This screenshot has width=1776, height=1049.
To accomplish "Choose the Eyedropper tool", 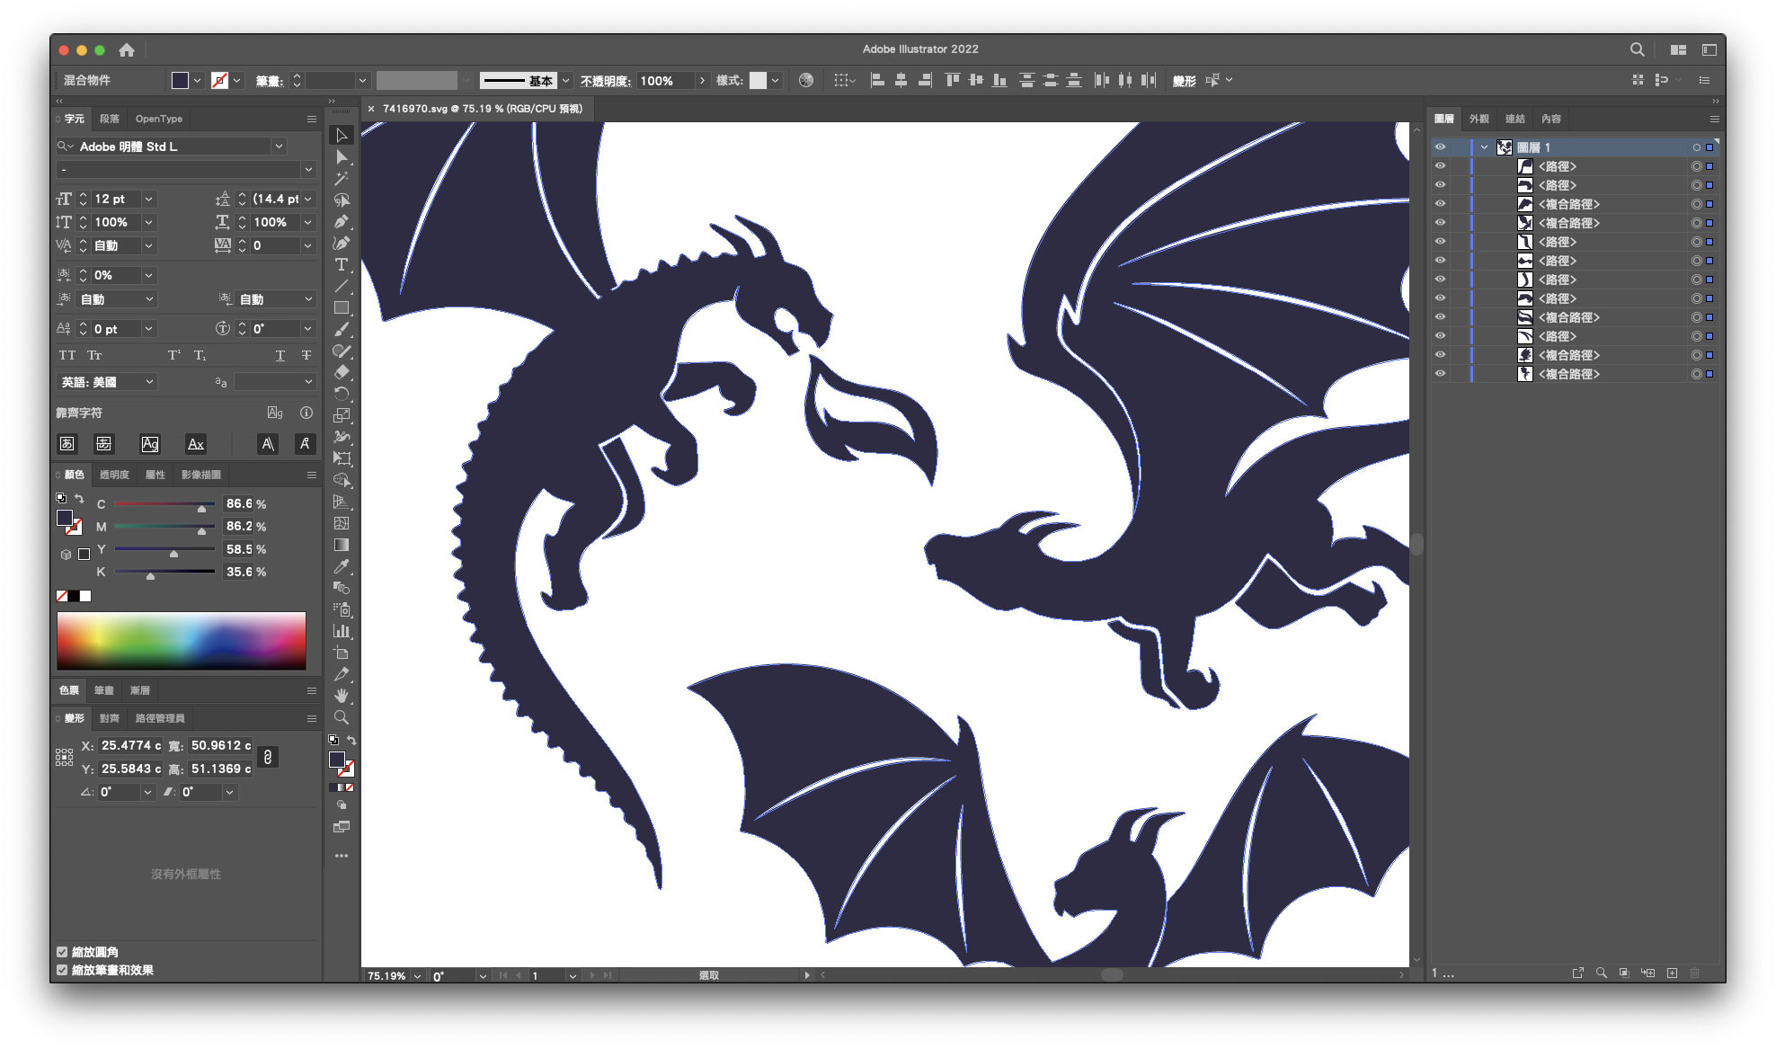I will pos(342,566).
